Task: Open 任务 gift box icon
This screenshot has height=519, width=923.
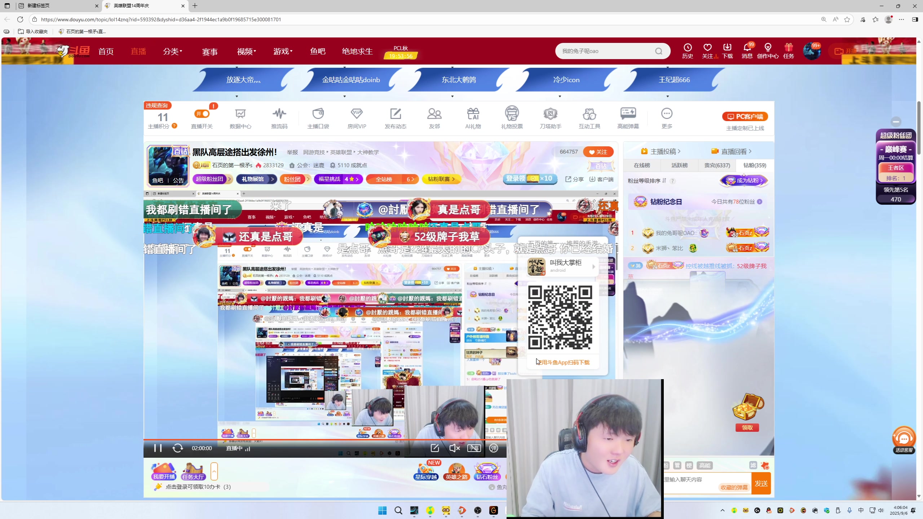Action: 789,51
